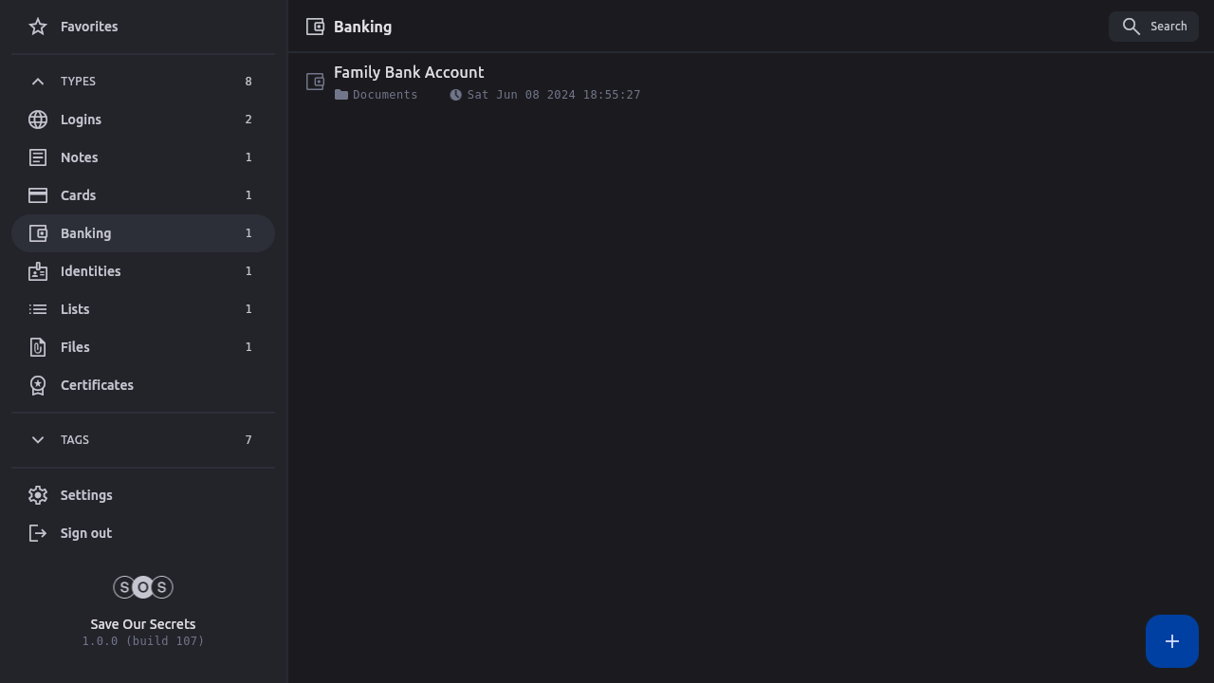
Task: Click the Files attachment icon
Action: (x=38, y=347)
